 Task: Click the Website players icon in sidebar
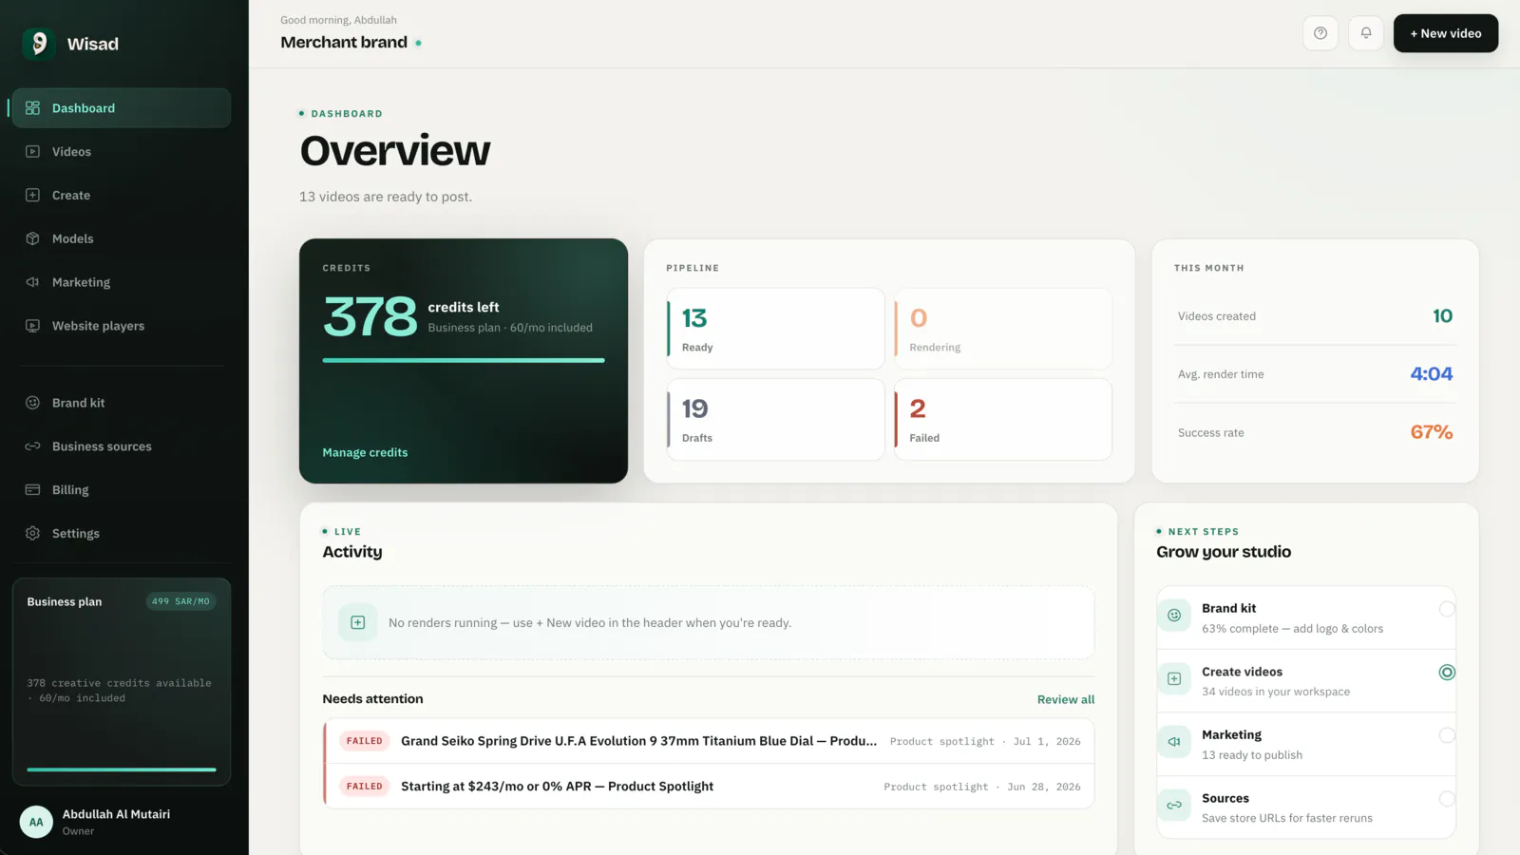click(32, 326)
